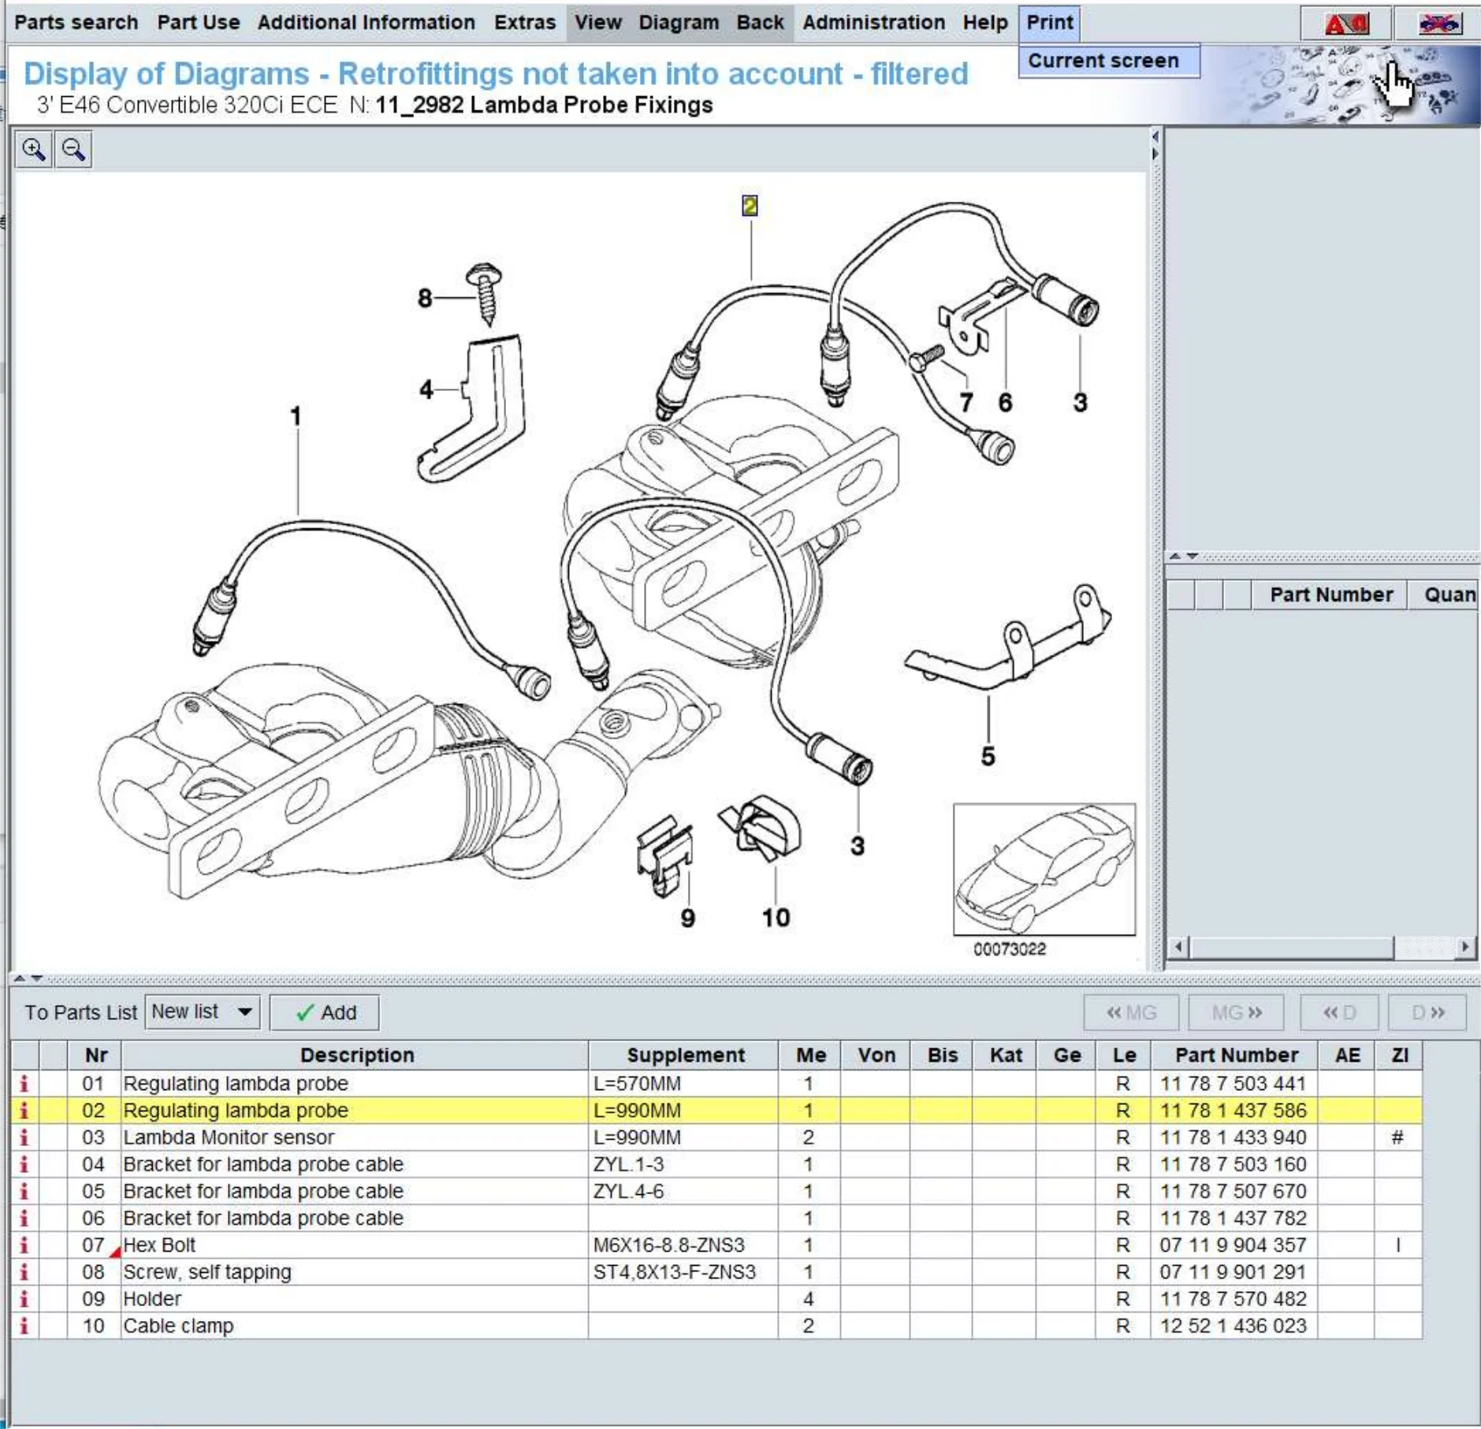Screen dimensions: 1481x1429
Task: Open info icon for row 04 bracket
Action: point(24,1164)
